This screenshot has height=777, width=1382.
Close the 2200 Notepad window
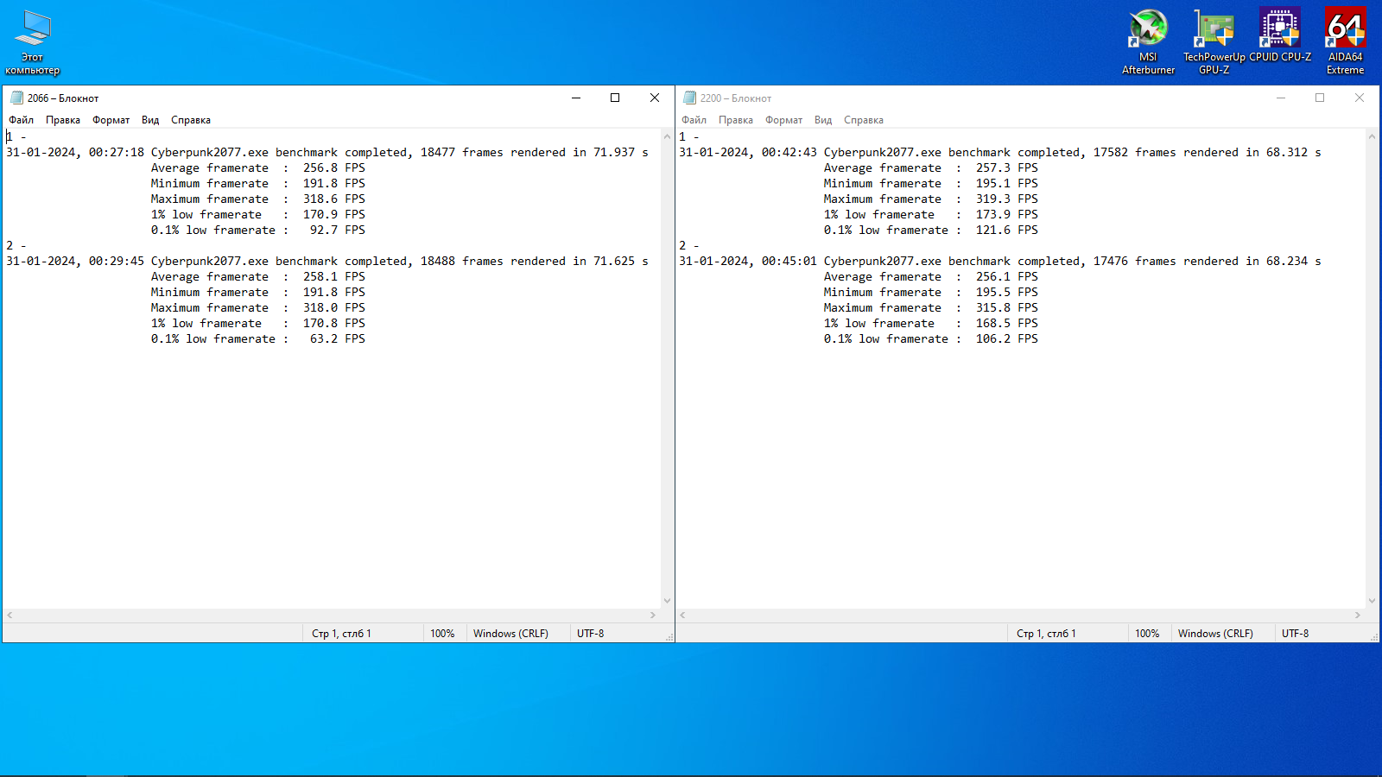[x=1360, y=98]
